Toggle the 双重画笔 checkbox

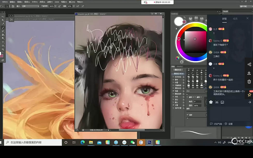(x=173, y=85)
